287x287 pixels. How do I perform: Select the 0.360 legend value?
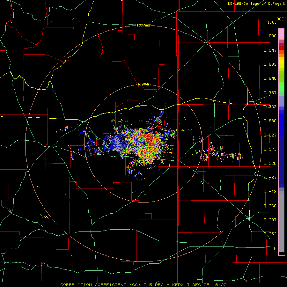click(270, 206)
